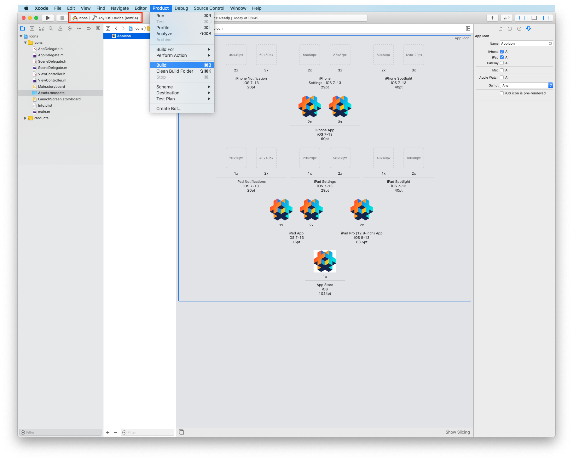The image size is (573, 460).
Task: Enable the Apple Watch All checkbox
Action: [502, 77]
